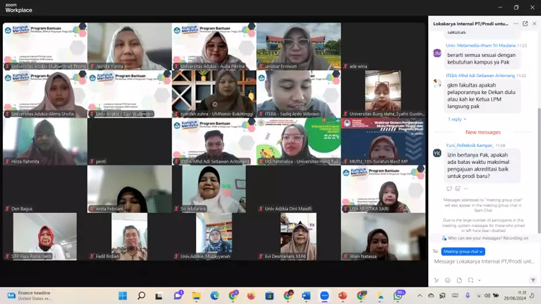Open more actions for Yuni's message
This screenshot has height=304, width=541.
(466, 188)
